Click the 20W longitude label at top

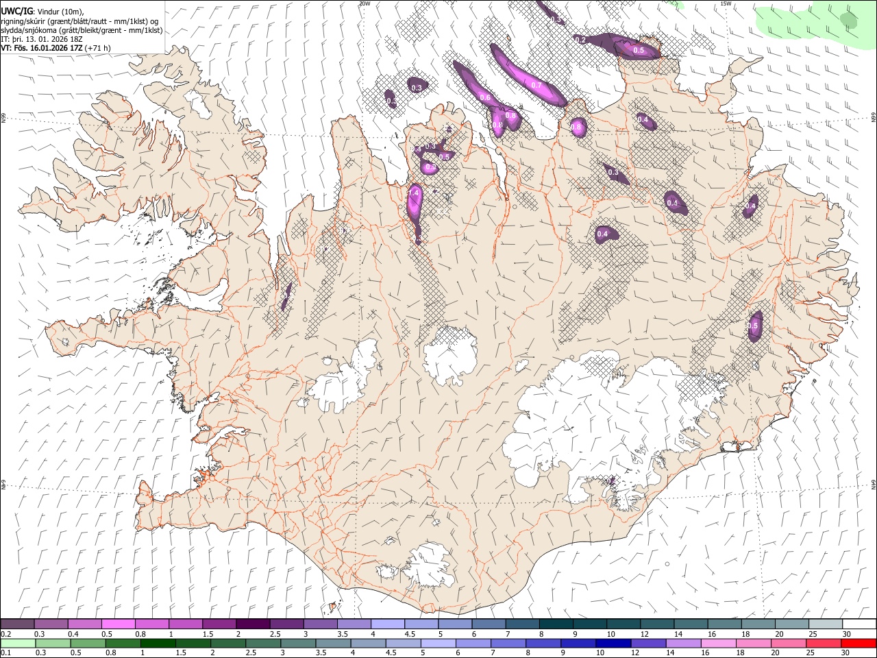click(x=365, y=3)
